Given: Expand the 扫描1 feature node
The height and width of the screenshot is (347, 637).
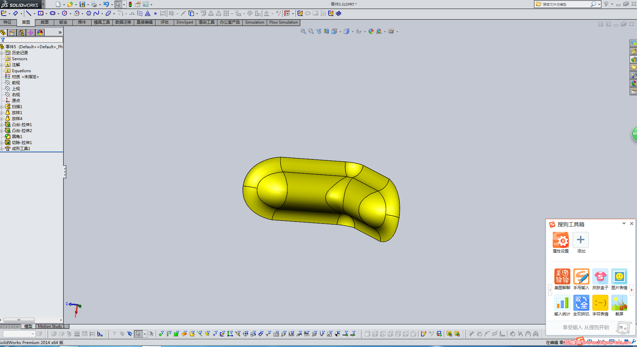Looking at the screenshot, I should pyautogui.click(x=2, y=107).
